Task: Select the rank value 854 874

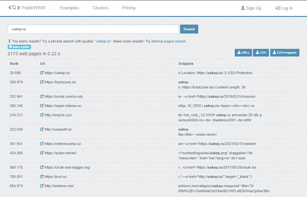Action: pyautogui.click(x=16, y=186)
